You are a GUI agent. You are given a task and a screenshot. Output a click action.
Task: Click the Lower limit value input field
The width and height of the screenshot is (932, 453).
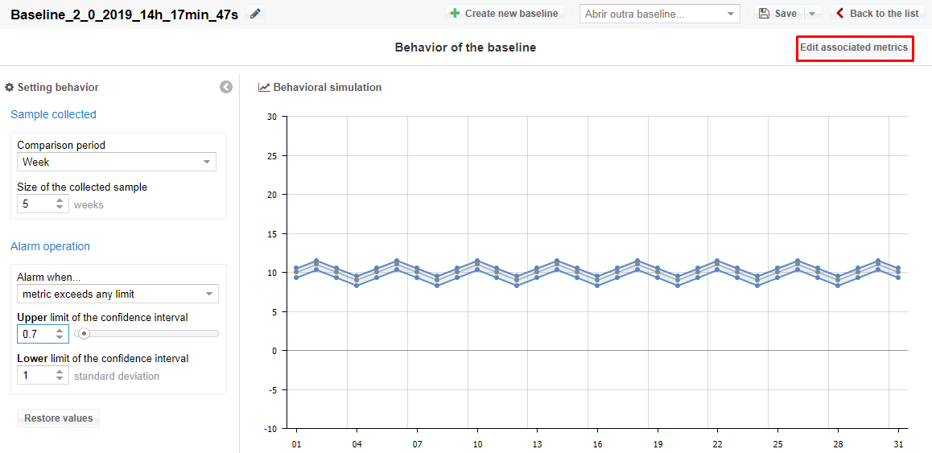pyautogui.click(x=36, y=376)
